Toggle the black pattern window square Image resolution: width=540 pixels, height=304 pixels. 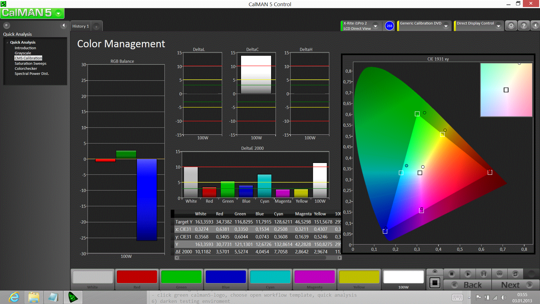pyautogui.click(x=435, y=283)
